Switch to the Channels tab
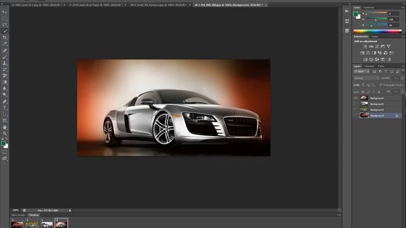The image size is (406, 228). [369, 66]
